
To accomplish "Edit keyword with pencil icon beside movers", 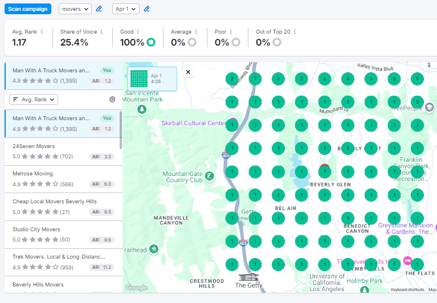I will tap(99, 9).
